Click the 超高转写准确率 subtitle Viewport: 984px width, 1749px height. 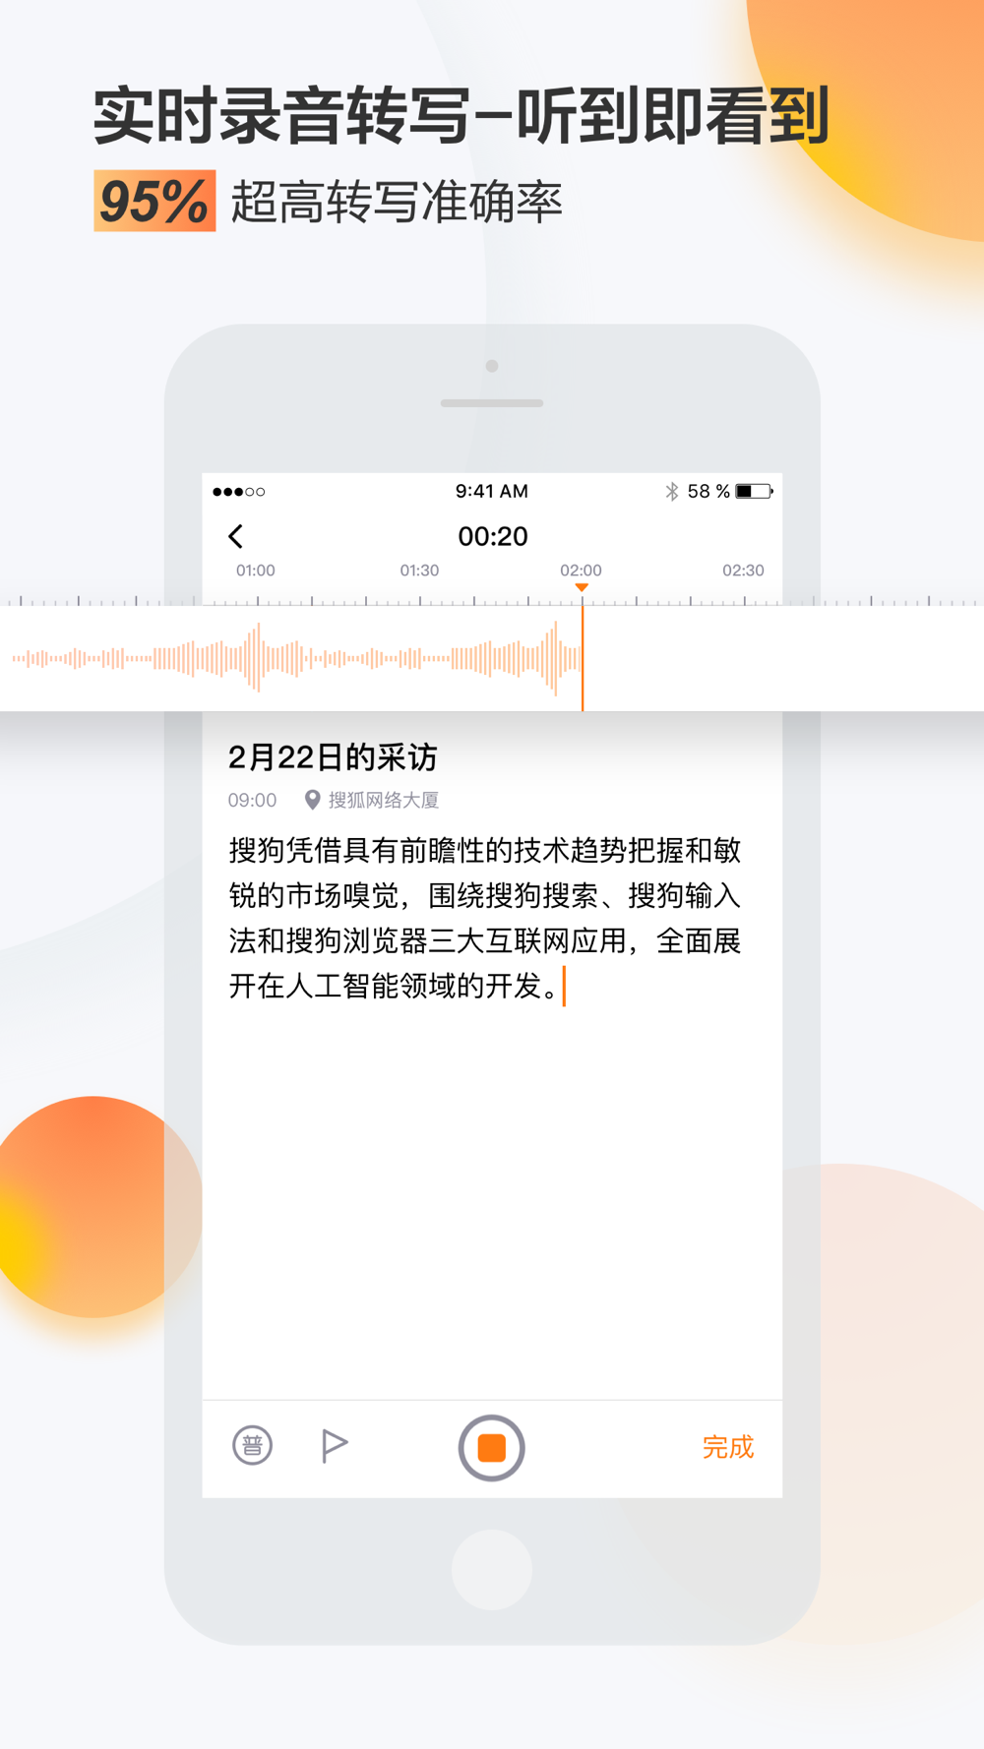(x=397, y=203)
